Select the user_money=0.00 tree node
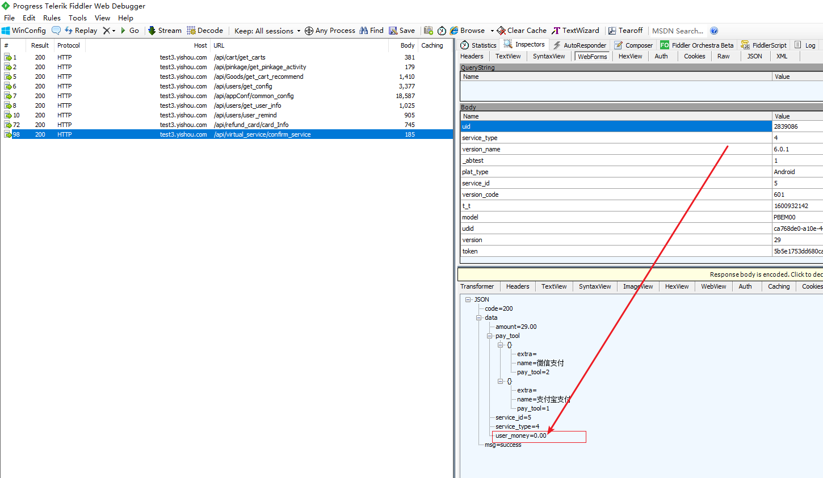This screenshot has width=823, height=478. pyautogui.click(x=520, y=435)
